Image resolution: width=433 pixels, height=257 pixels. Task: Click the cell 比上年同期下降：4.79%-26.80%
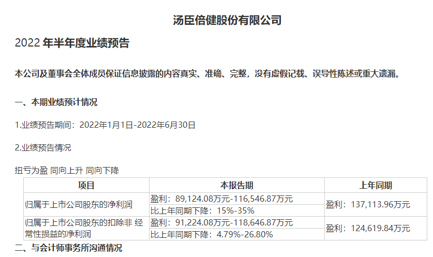coord(236,234)
